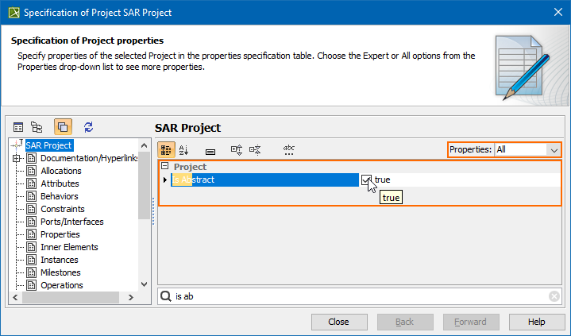Image resolution: width=571 pixels, height=336 pixels.
Task: Switch to categorized property view
Action: point(166,149)
